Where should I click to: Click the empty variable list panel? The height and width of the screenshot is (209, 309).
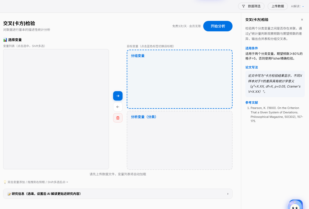(x=56, y=109)
